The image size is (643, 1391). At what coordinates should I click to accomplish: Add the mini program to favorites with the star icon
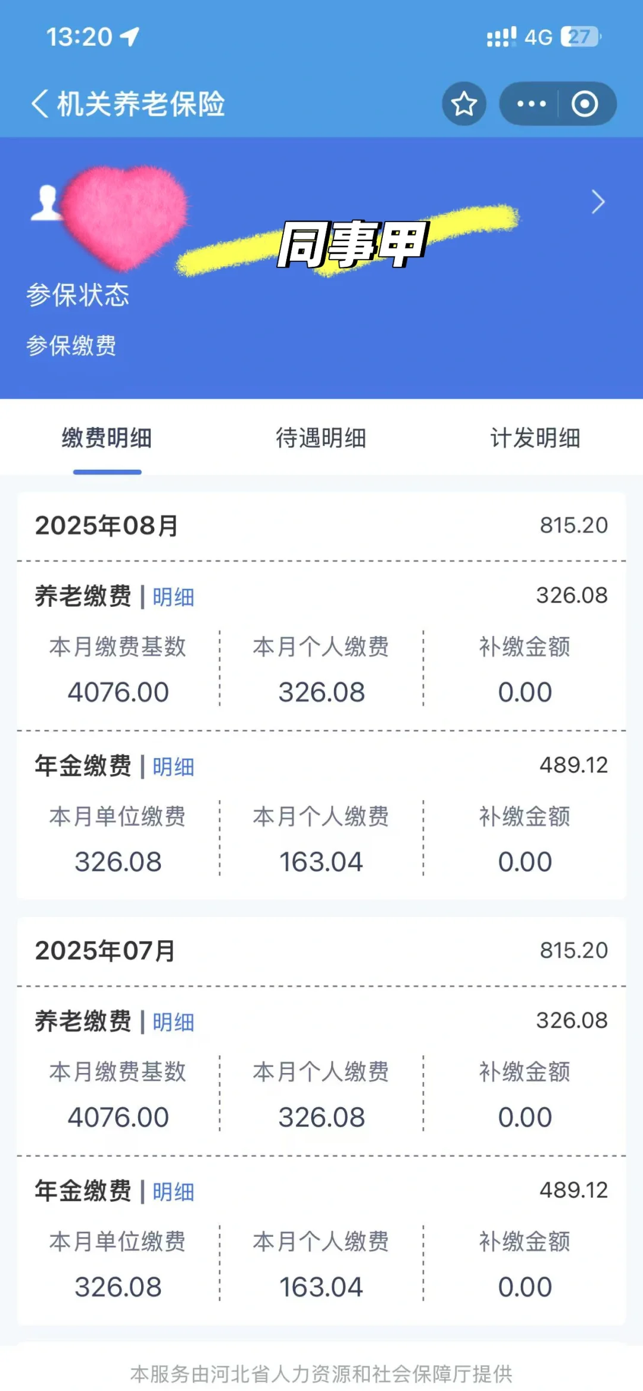(464, 104)
